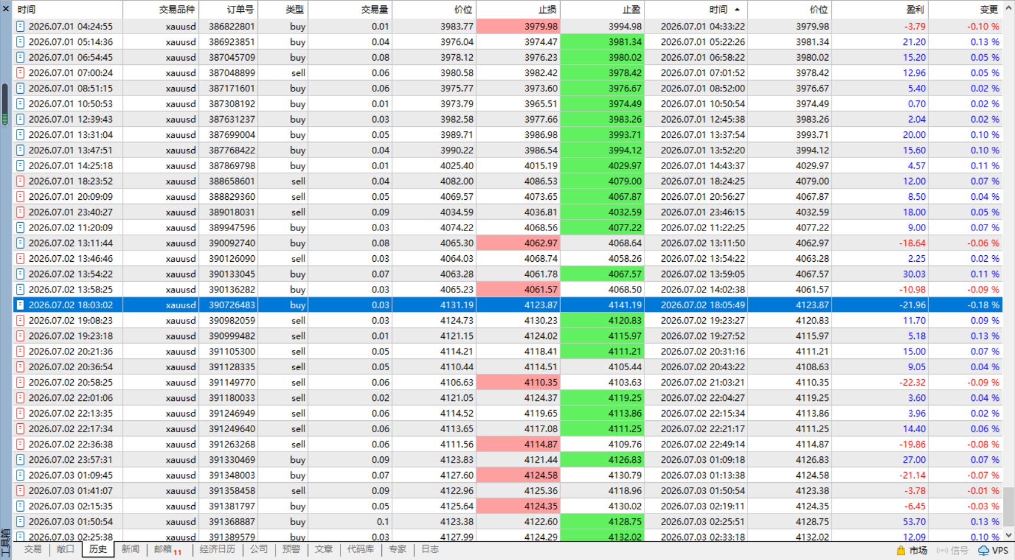The height and width of the screenshot is (560, 1015).
Task: Click the green take-profit cell 3981.34
Action: [x=603, y=42]
